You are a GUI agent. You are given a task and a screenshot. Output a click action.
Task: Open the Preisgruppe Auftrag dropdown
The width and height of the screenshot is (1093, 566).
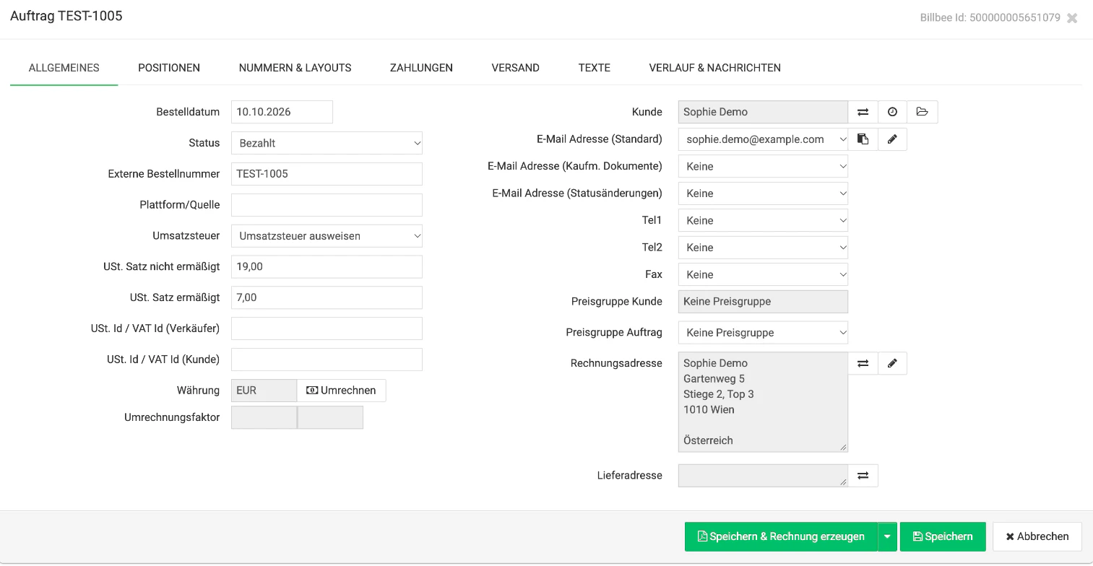tap(763, 333)
